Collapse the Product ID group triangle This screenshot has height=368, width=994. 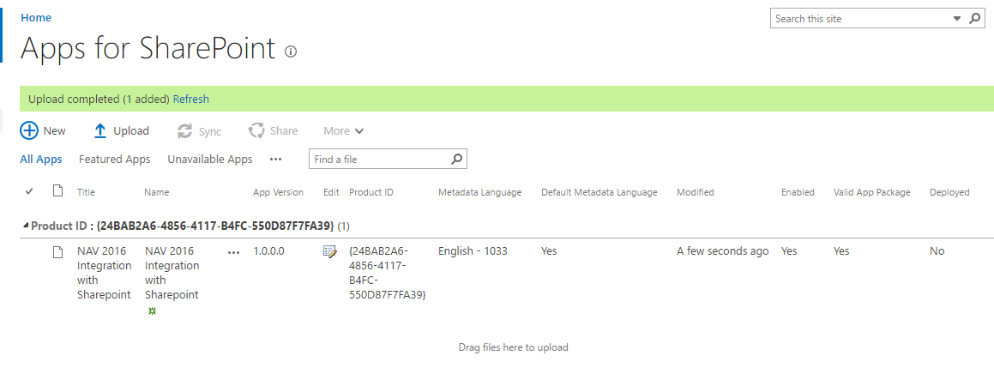click(26, 226)
